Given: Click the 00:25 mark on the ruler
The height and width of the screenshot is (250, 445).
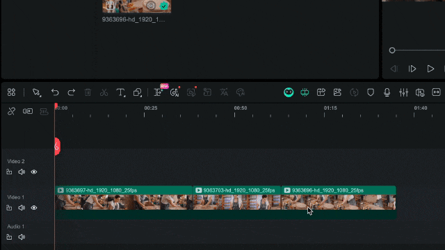Looking at the screenshot, I should pos(151,108).
